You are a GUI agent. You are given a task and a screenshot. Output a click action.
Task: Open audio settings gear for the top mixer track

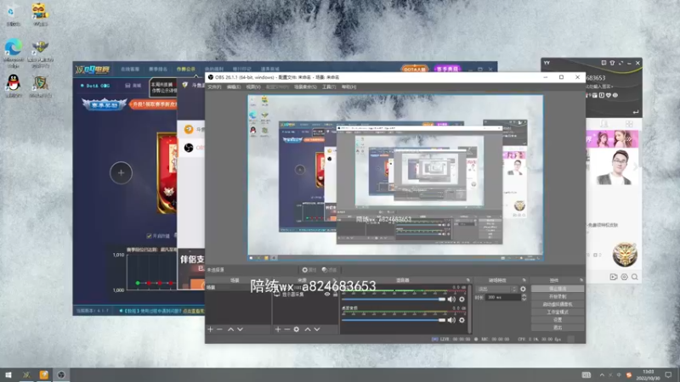click(x=462, y=300)
